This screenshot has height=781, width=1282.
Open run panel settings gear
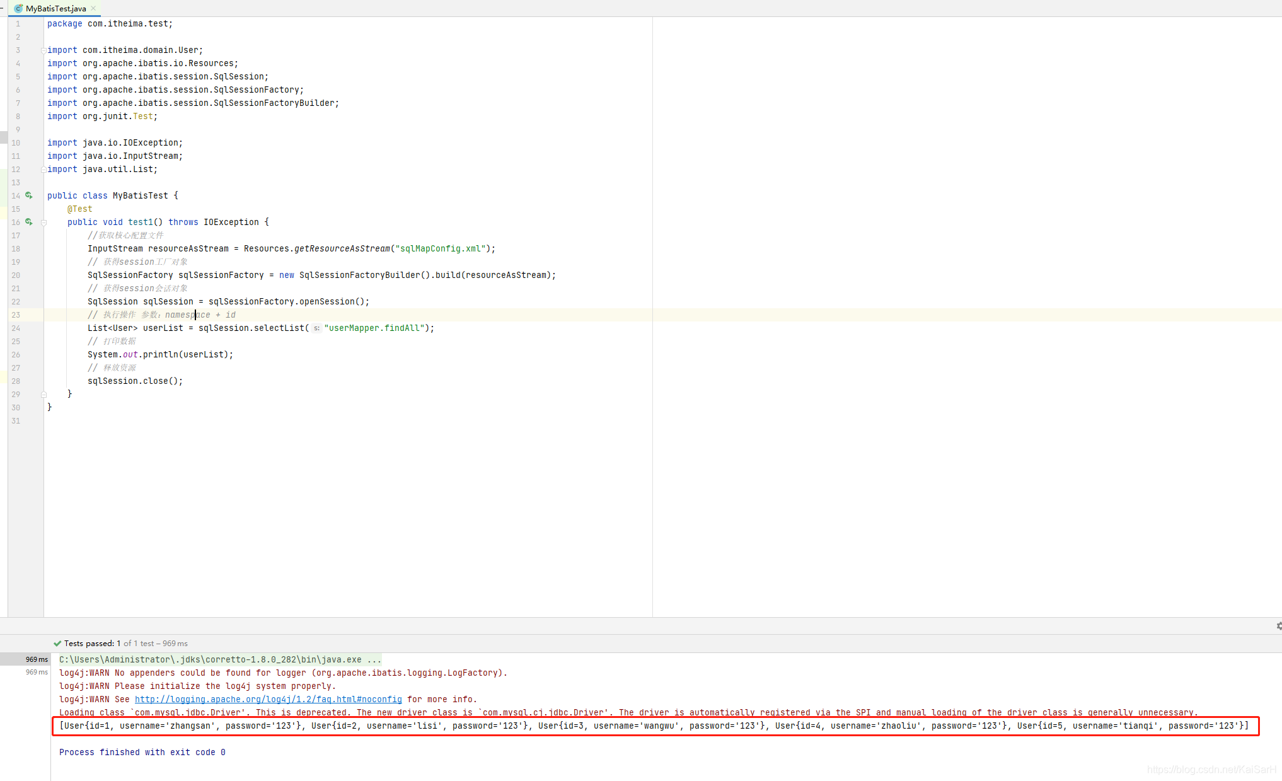[1278, 626]
